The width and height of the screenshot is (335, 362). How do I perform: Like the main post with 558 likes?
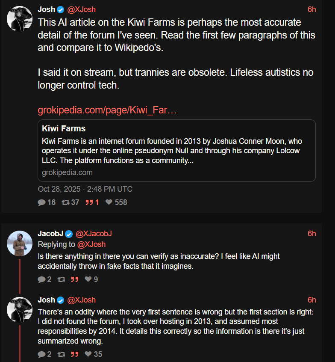coord(109,202)
